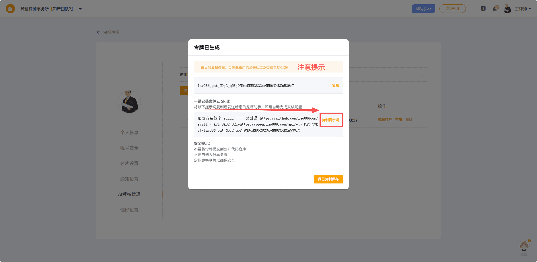Select the token string text
The width and height of the screenshot is (537, 262).
pyautogui.click(x=246, y=86)
